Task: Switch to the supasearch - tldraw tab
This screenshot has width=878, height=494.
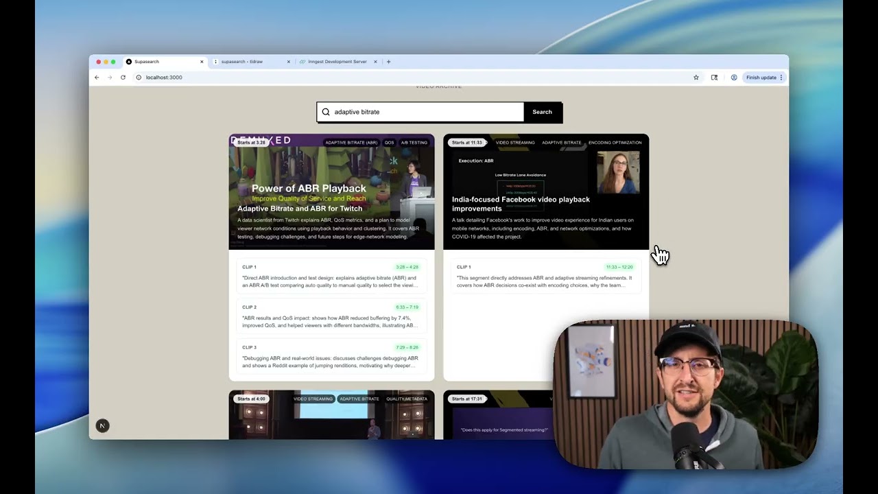Action: 252,62
